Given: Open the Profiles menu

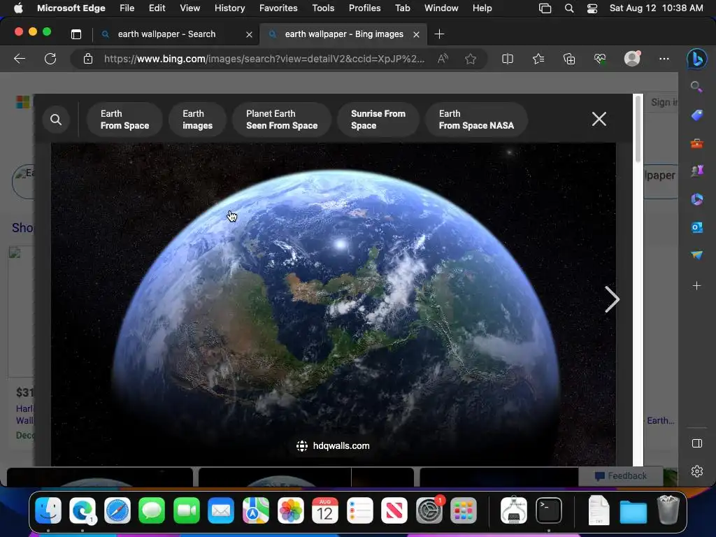Looking at the screenshot, I should click(364, 8).
